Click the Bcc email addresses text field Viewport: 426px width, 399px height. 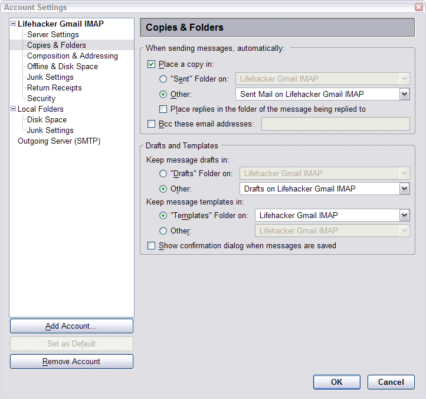click(x=336, y=124)
